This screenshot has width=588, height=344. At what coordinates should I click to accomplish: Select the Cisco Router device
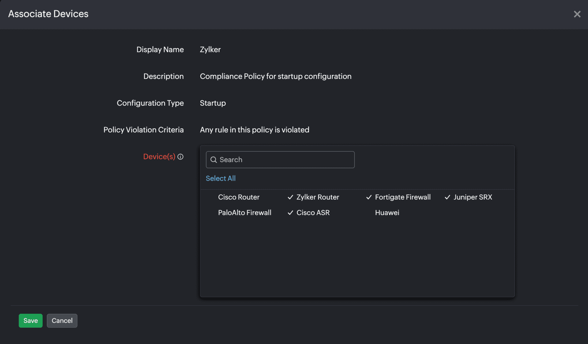[x=239, y=197]
